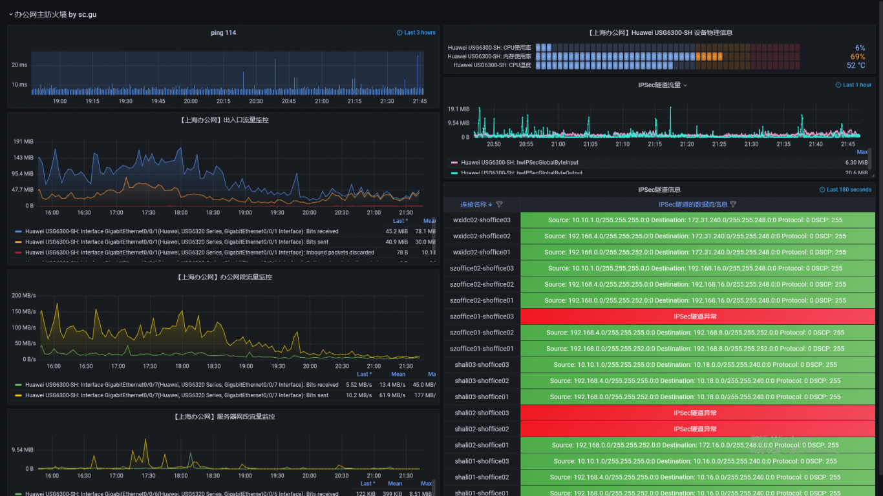Sort 服务器网段流量监控 legend by Max
This screenshot has width=883, height=496.
pyautogui.click(x=426, y=483)
